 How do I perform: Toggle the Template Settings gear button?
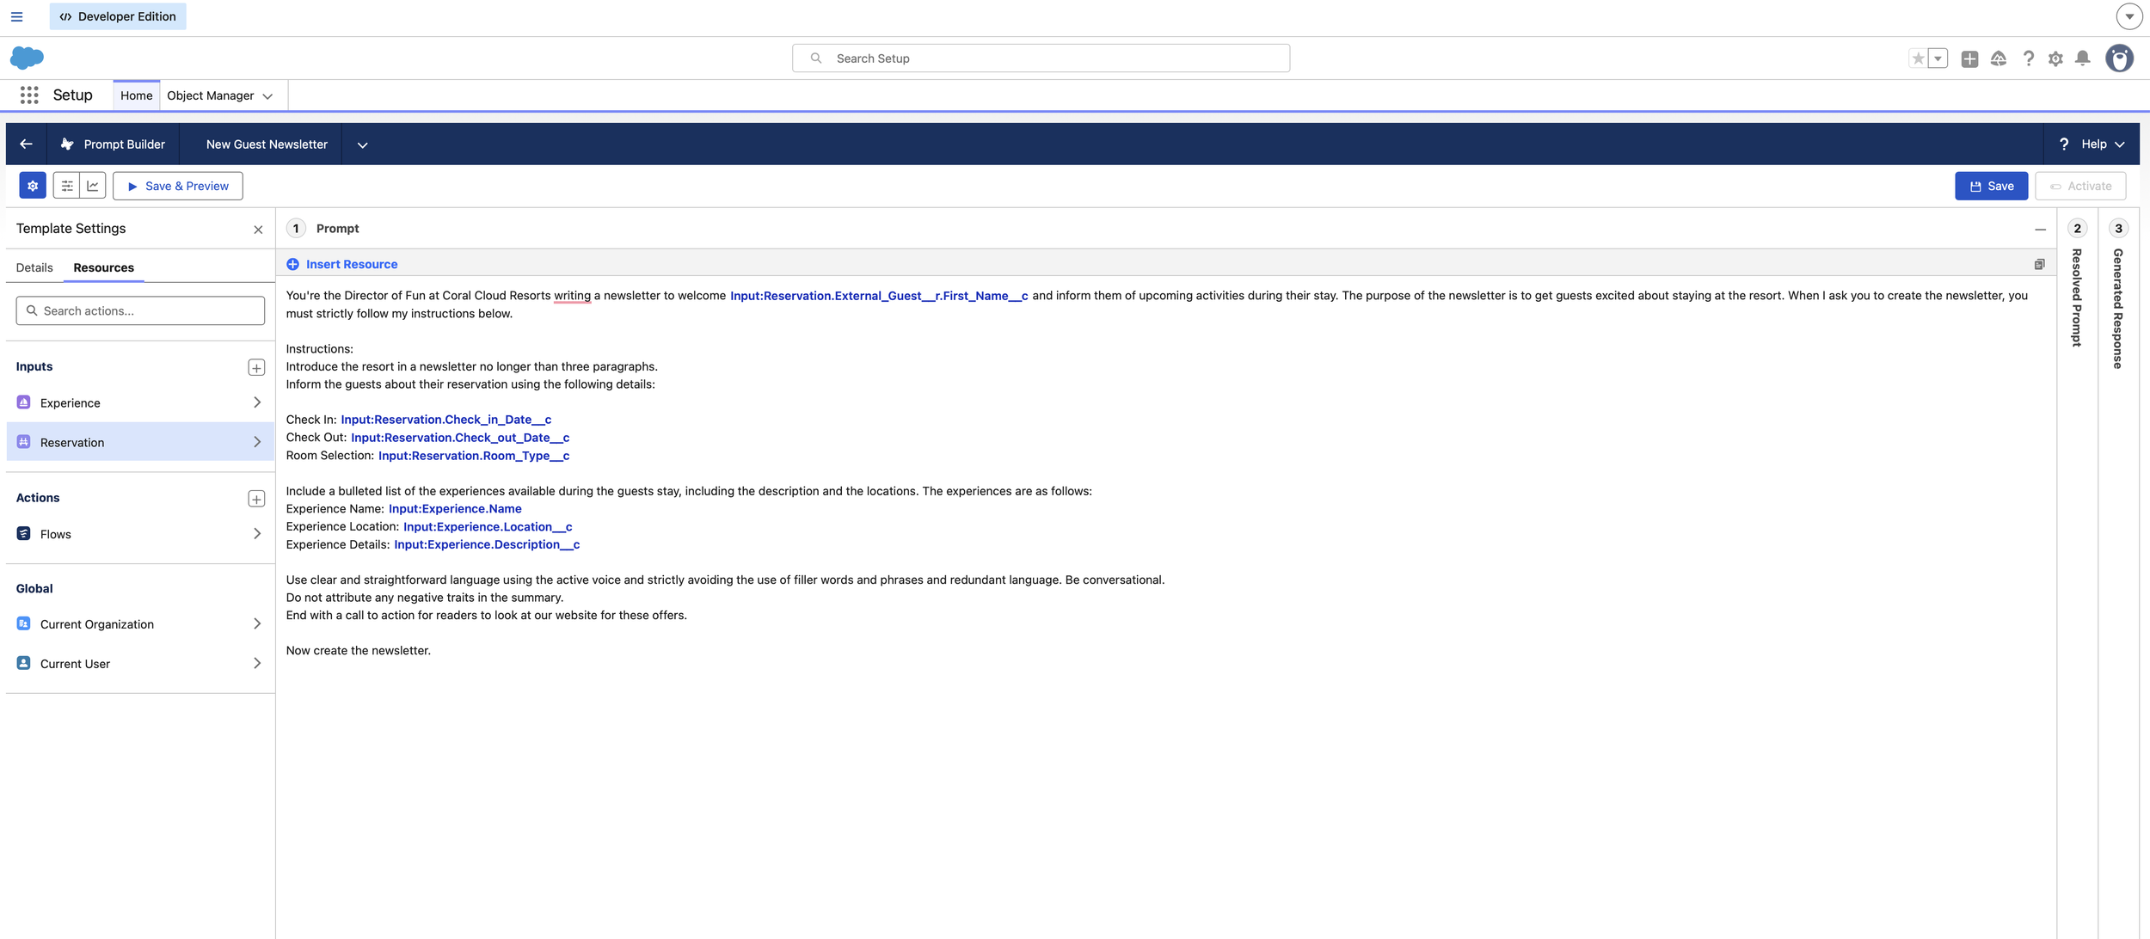33,186
